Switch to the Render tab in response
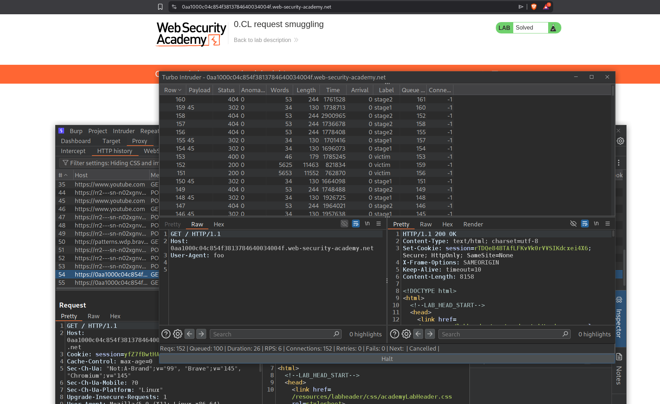The image size is (660, 404). click(x=473, y=224)
